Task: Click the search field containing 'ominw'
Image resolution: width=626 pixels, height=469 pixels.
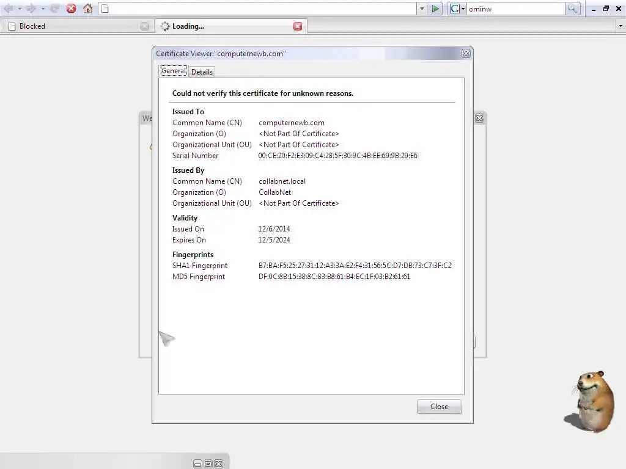Action: (516, 9)
